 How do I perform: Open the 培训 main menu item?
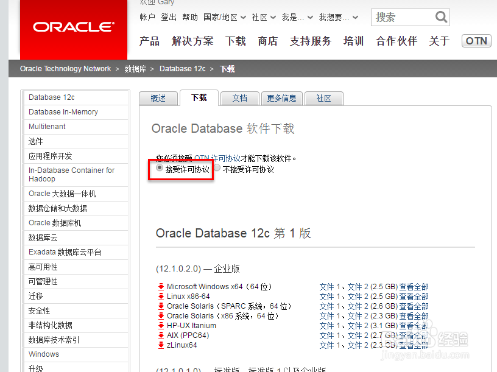[x=353, y=41]
